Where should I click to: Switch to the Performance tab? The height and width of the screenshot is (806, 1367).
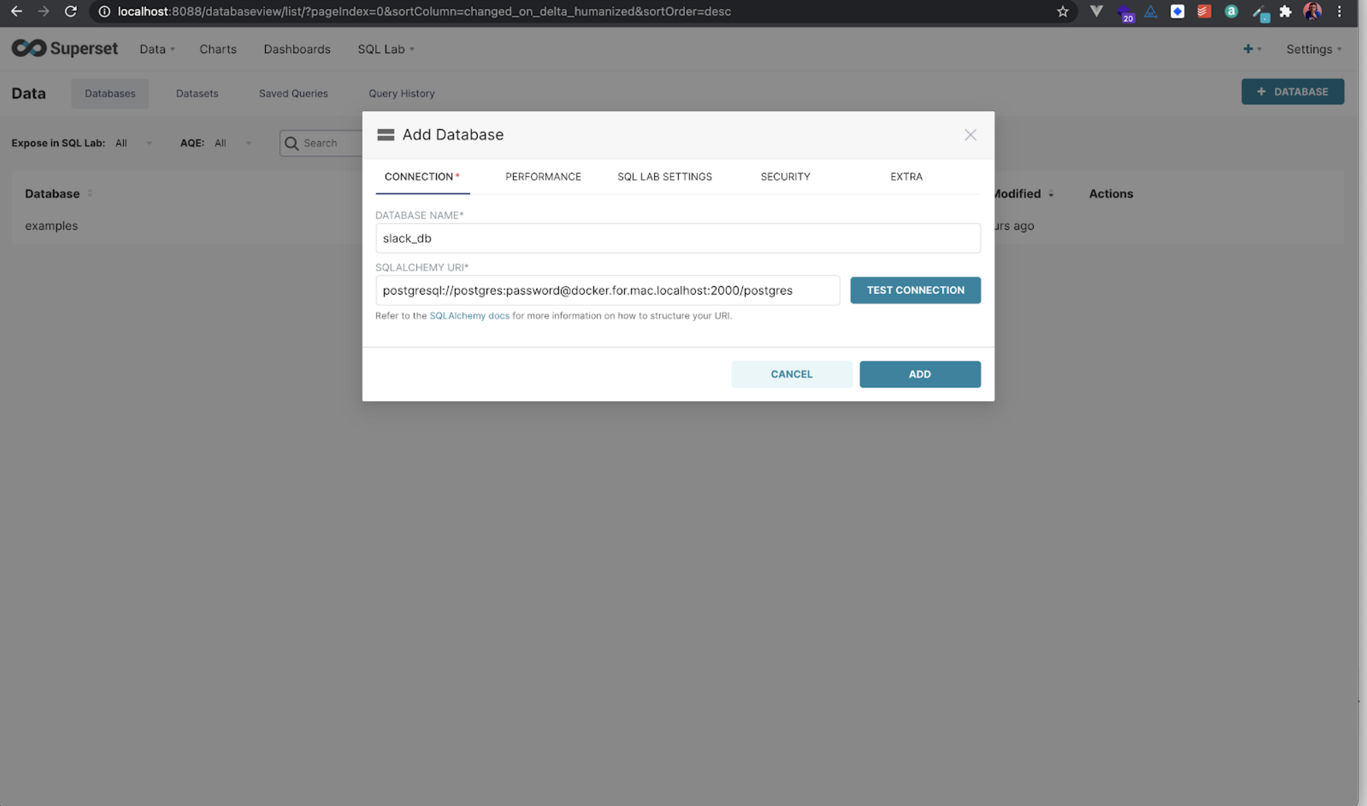coord(543,177)
